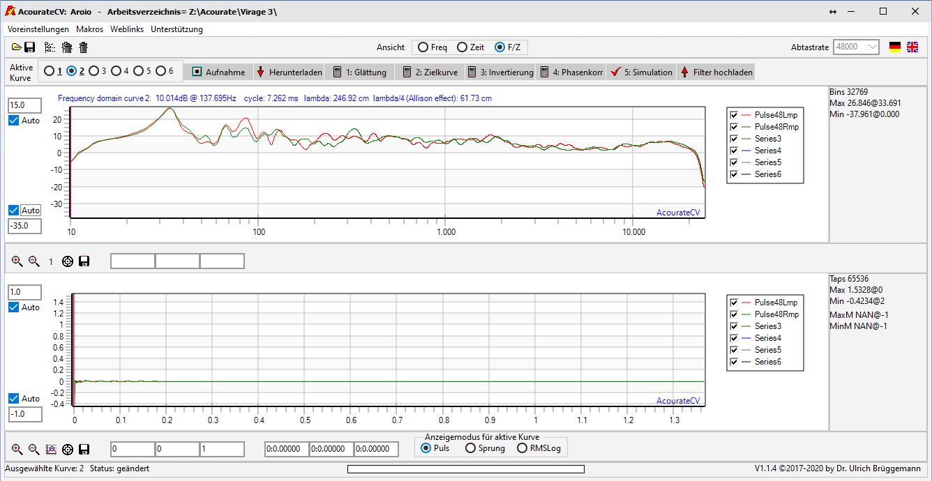The image size is (932, 481).
Task: Select RMSLog display mode
Action: 522,448
